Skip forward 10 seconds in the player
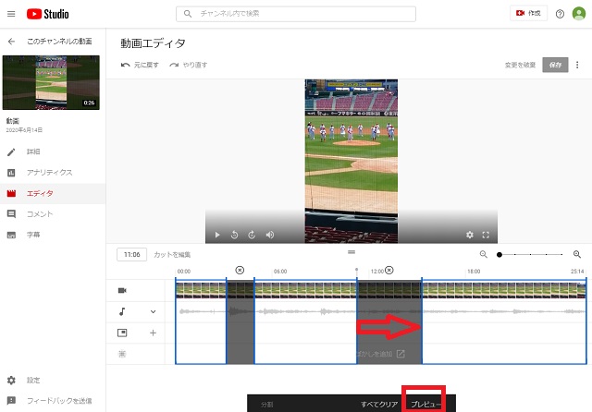This screenshot has height=412, width=592. [x=252, y=235]
